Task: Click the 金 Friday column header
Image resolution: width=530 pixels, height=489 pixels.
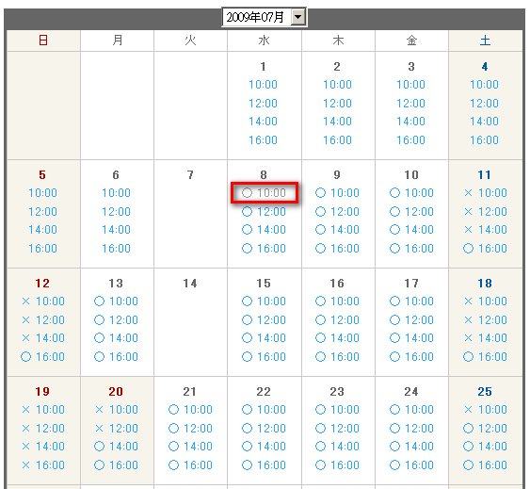Action: click(411, 41)
